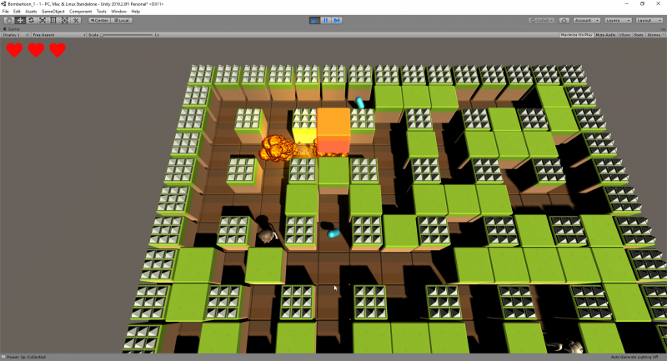
Task: Select the Rect transform tool
Action: pyautogui.click(x=53, y=20)
